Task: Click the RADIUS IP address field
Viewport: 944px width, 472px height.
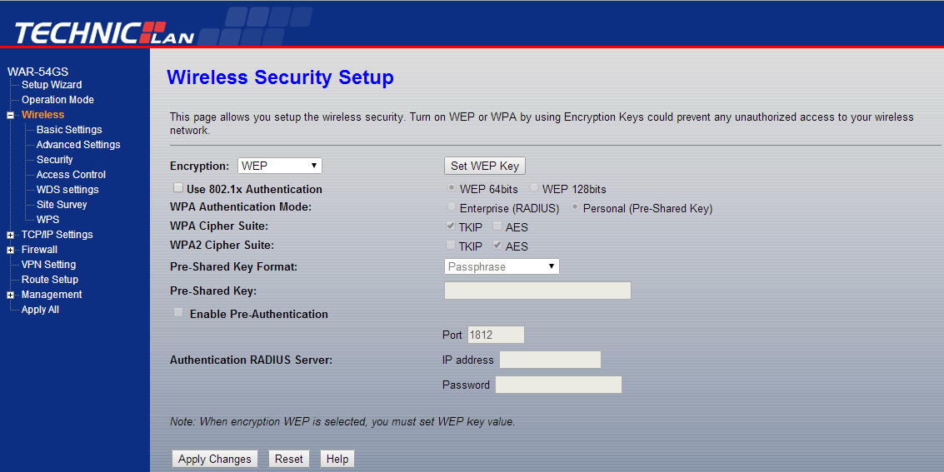Action: click(550, 360)
